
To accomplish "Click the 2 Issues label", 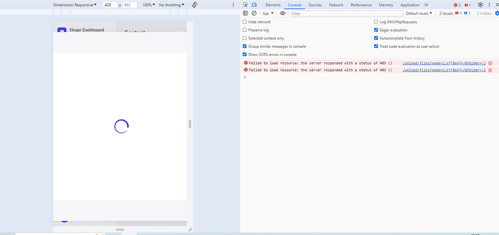I will point(446,13).
